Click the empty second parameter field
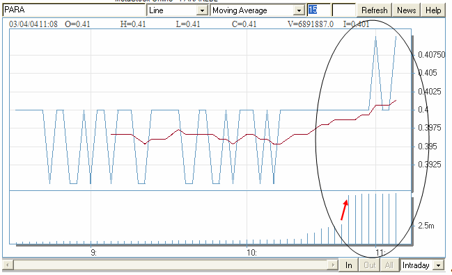Screen dimensions: 452x275 pos(343,10)
